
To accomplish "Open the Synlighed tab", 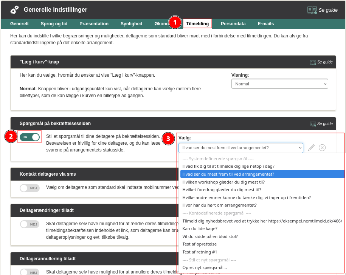I will coord(131,24).
